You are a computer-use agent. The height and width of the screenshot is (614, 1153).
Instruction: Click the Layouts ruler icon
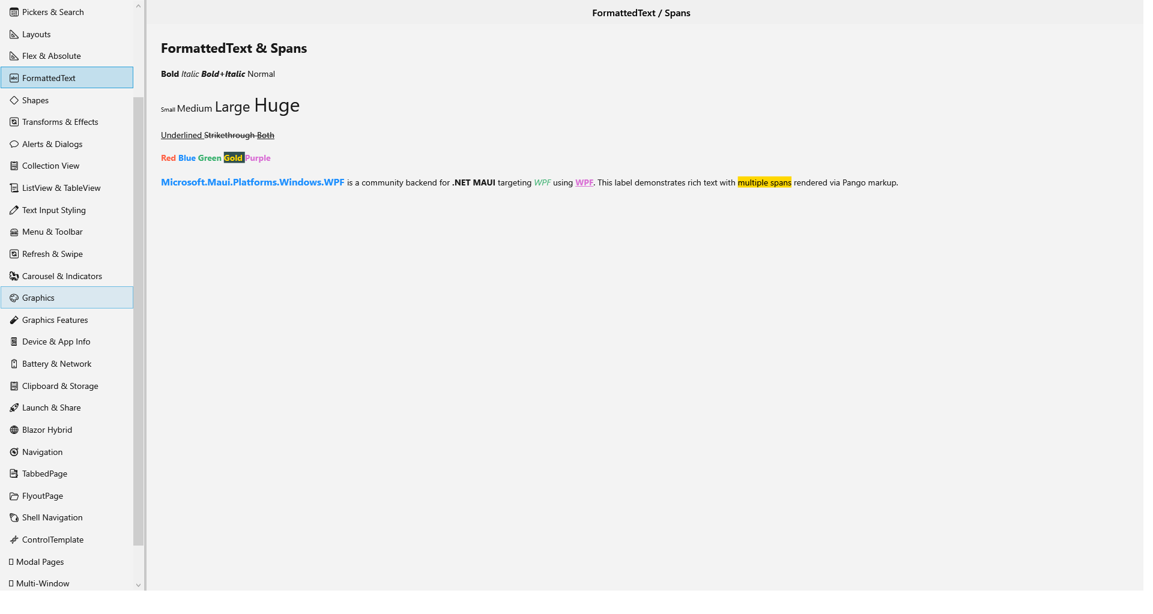(14, 34)
